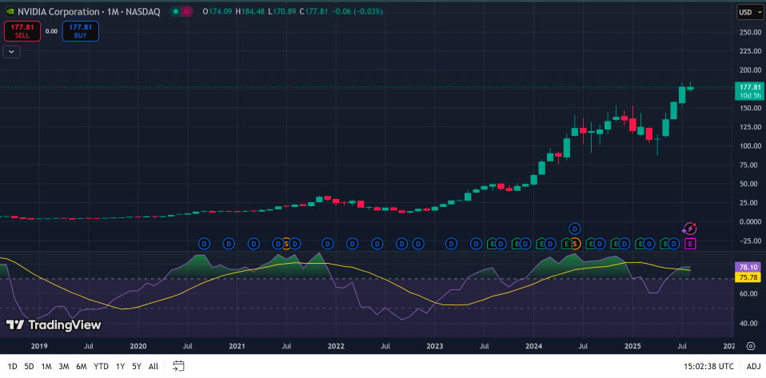Select the 5D date range
The height and width of the screenshot is (378, 766).
[x=30, y=366]
